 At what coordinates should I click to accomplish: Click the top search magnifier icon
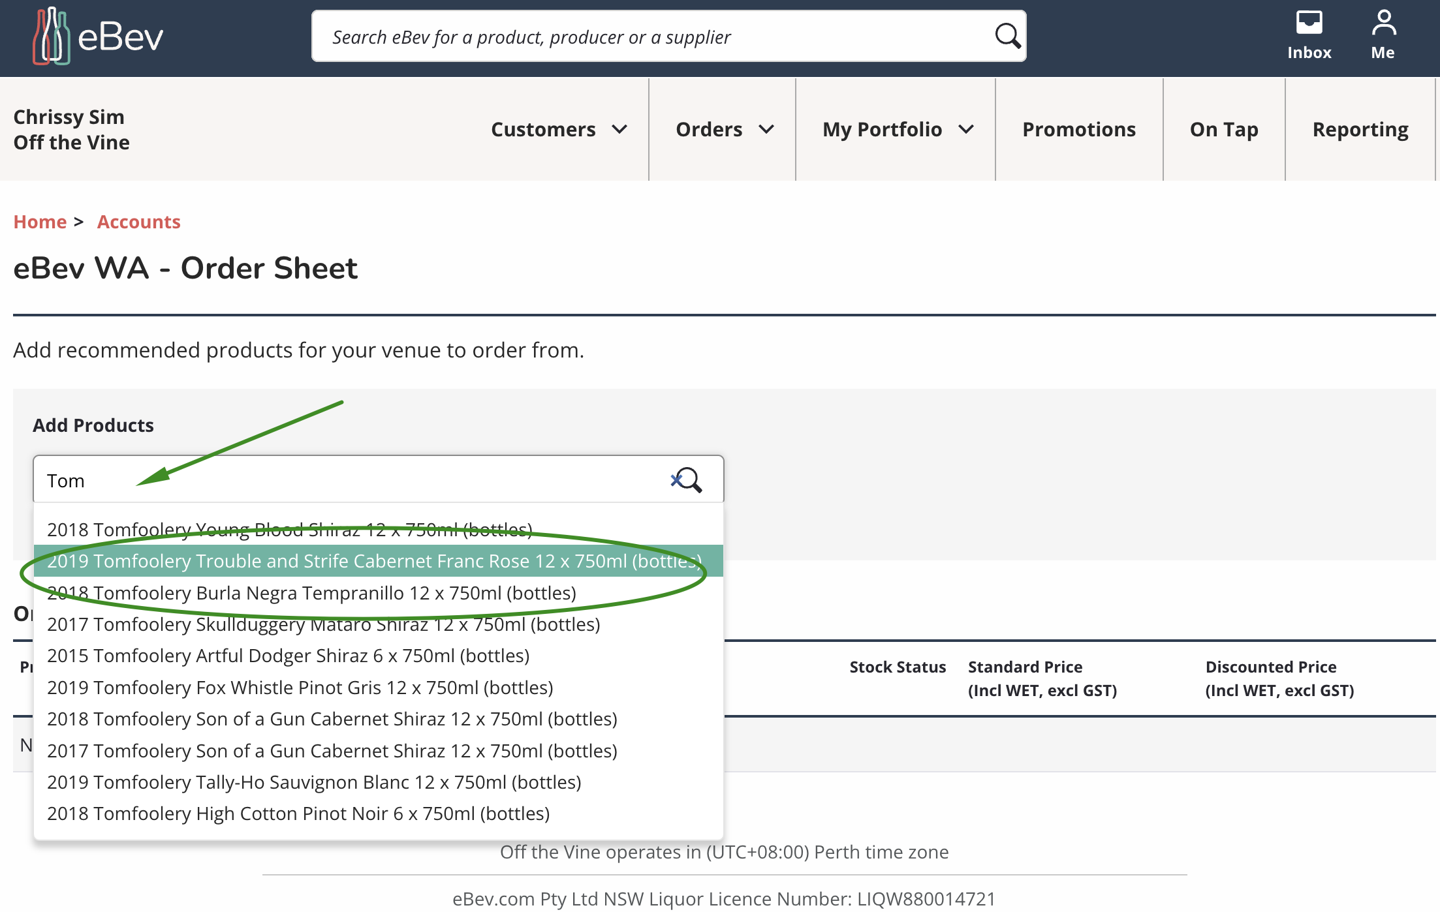[x=1007, y=36]
